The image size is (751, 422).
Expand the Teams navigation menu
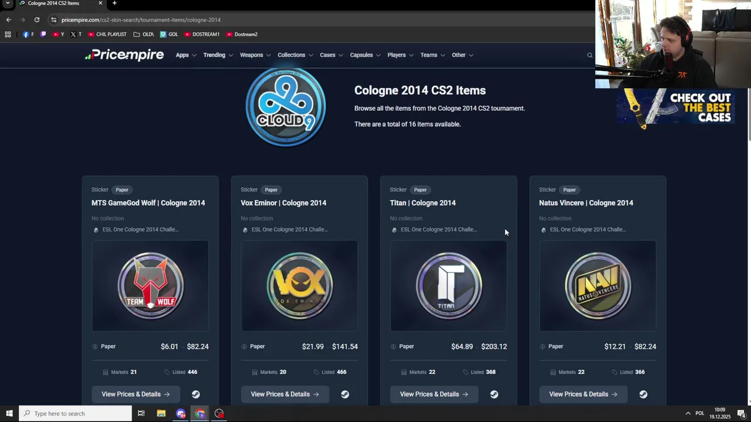(x=432, y=55)
